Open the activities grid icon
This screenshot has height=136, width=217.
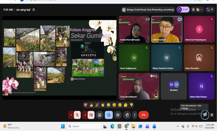[x=212, y=115]
